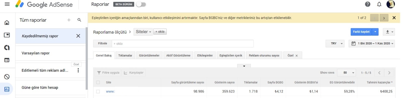
Task: Open Ads section icon in sidebar
Action: tap(7, 35)
